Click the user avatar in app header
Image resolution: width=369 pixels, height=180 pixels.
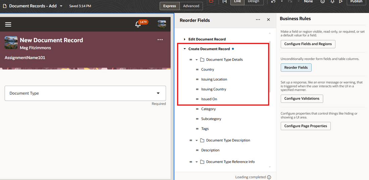(x=162, y=24)
